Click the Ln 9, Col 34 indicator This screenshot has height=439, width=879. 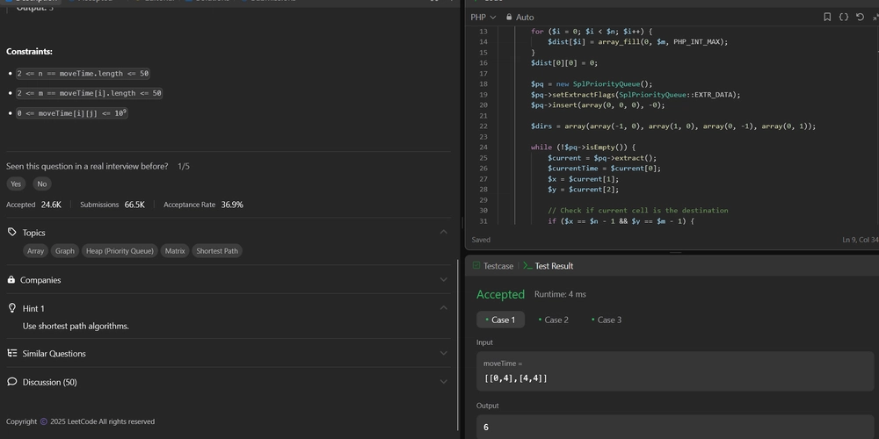pos(860,240)
